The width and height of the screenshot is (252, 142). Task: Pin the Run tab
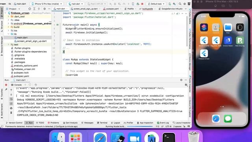click(x=6, y=90)
